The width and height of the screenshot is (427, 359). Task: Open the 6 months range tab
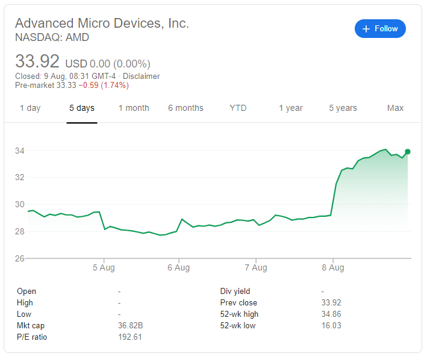tap(185, 108)
